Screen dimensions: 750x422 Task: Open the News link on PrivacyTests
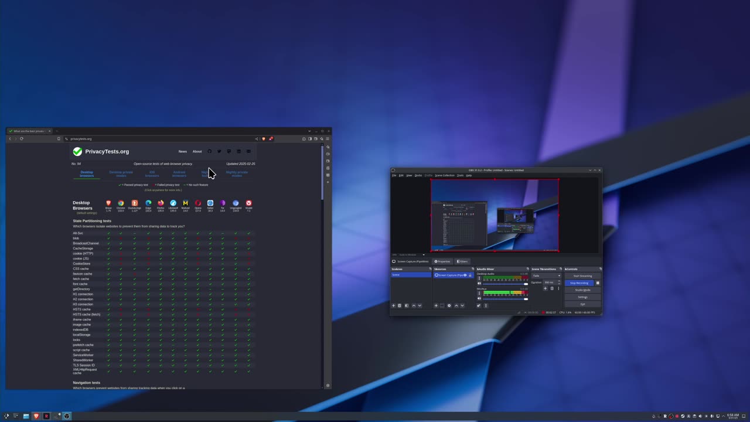coord(183,151)
